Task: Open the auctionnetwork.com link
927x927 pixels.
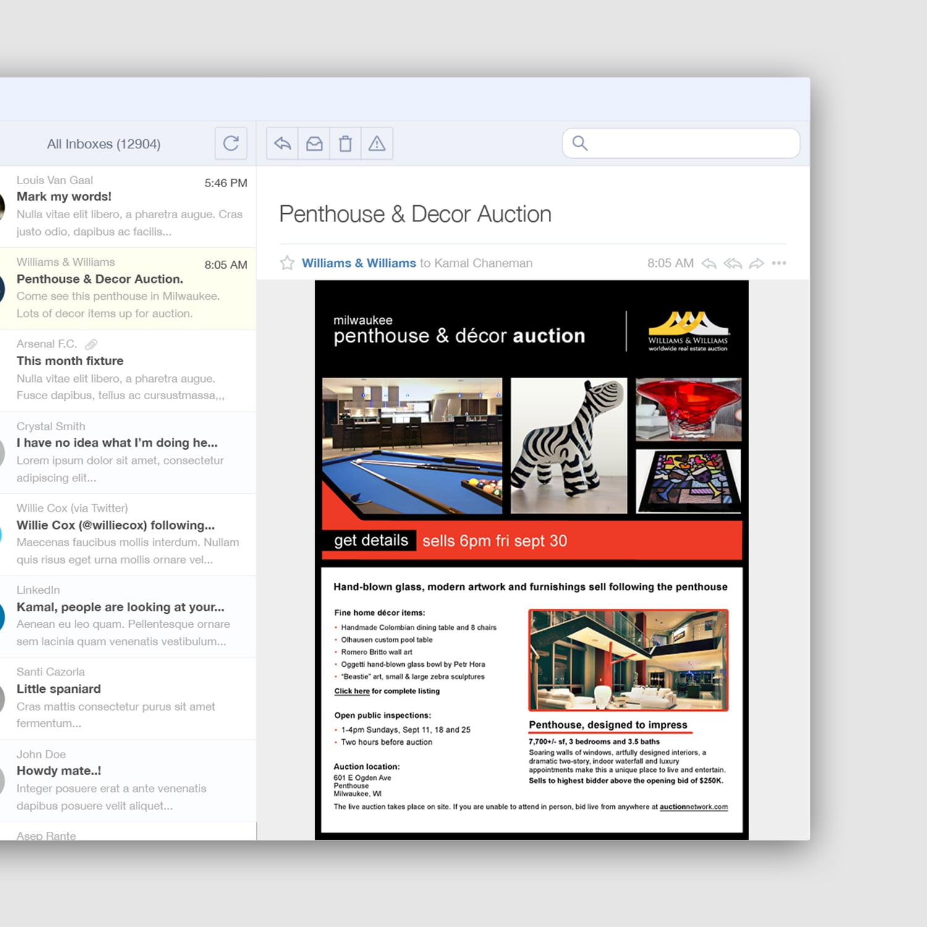Action: [693, 806]
